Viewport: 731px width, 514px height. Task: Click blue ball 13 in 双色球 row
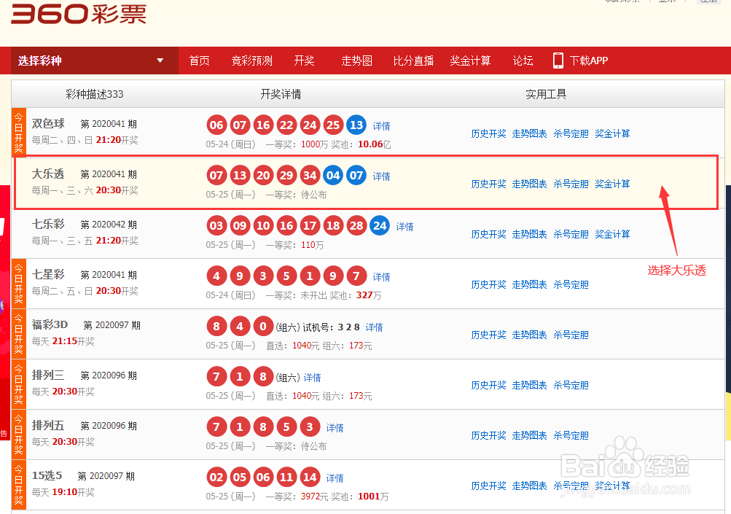coord(356,125)
